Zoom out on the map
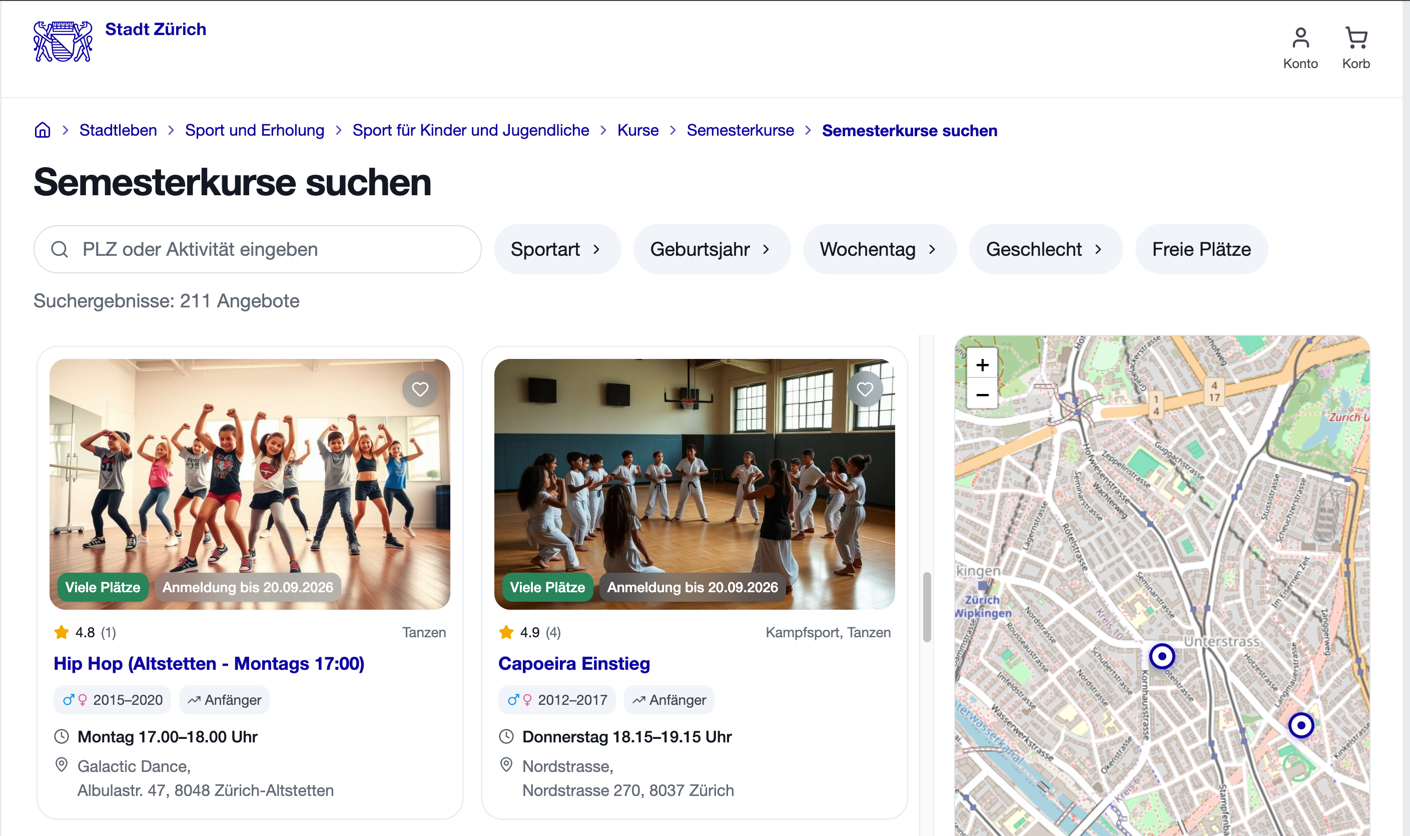 (982, 394)
